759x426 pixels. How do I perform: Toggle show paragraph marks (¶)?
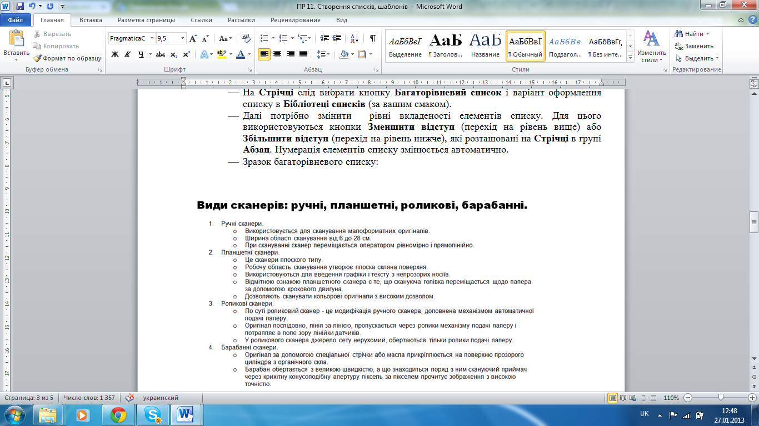tap(372, 39)
